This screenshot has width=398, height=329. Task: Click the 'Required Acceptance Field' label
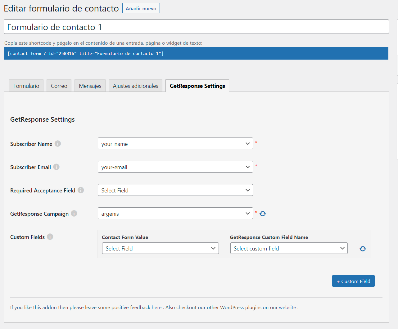[x=43, y=190]
